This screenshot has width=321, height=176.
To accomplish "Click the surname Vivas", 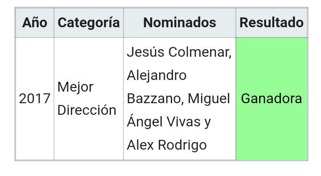I will 182,122.
